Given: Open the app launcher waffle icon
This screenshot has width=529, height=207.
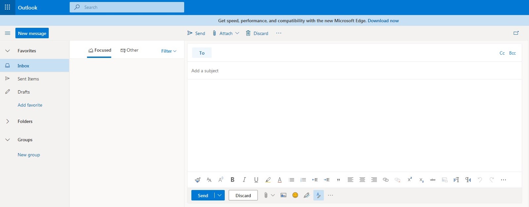Looking at the screenshot, I should click(x=7, y=7).
